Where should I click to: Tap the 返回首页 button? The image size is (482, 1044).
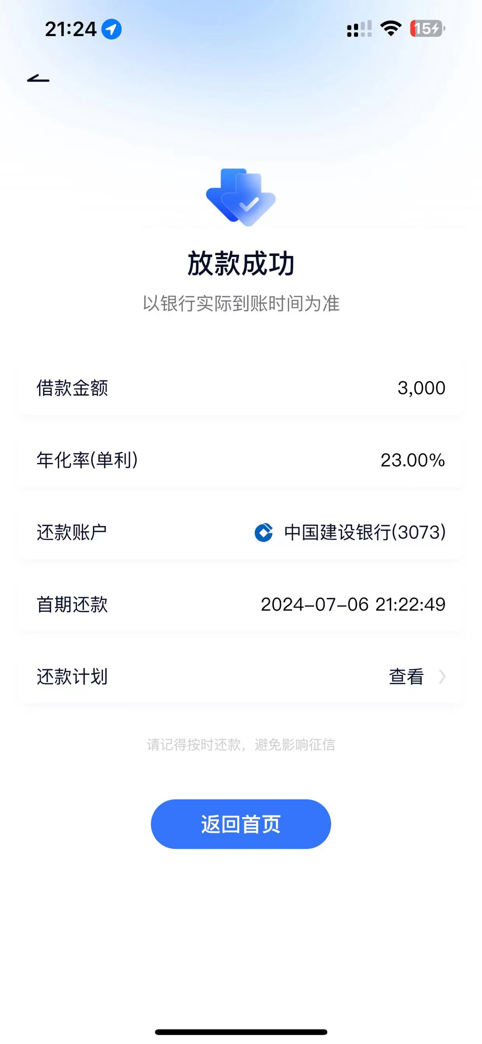241,824
